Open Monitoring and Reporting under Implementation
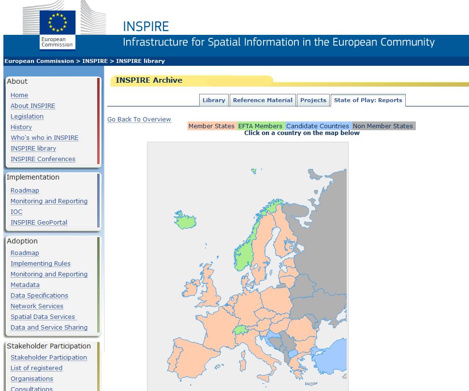 49,201
